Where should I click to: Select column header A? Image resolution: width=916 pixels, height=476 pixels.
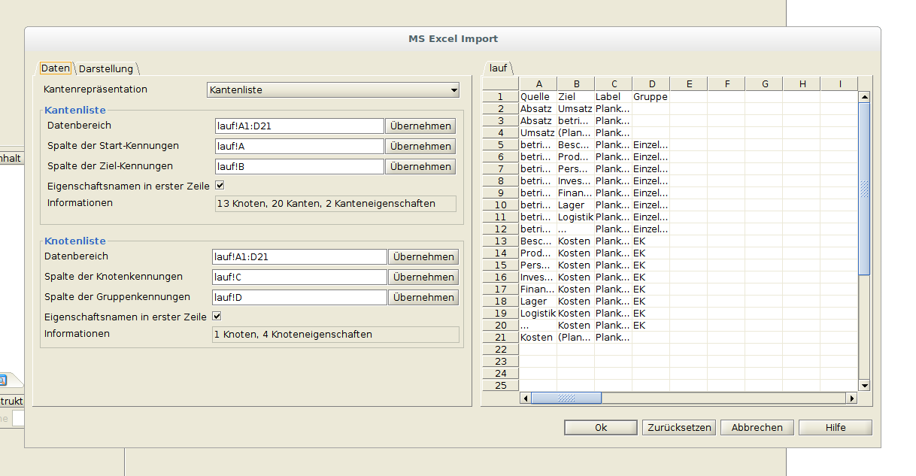[x=538, y=83]
